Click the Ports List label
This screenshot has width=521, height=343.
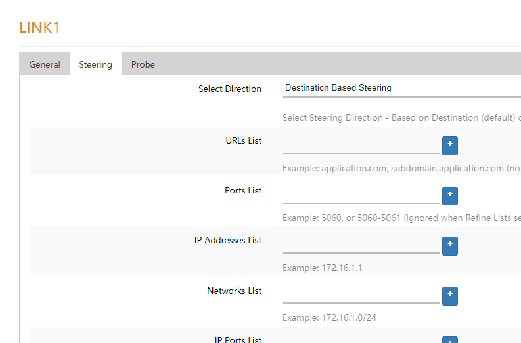pos(243,190)
